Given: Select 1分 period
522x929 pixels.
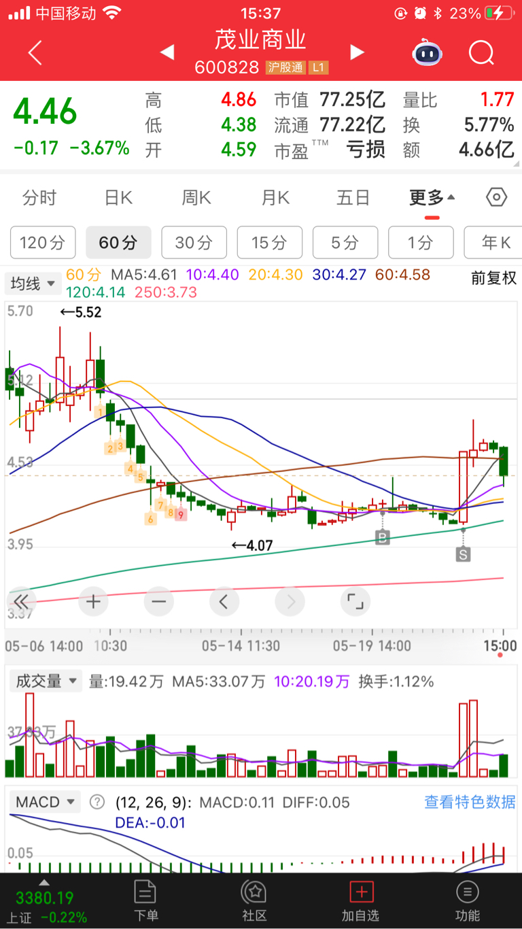Looking at the screenshot, I should click(x=421, y=242).
